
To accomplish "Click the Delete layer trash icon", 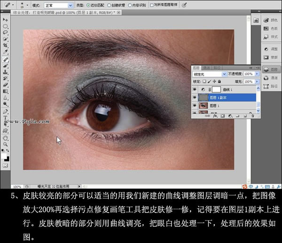I will (x=252, y=114).
